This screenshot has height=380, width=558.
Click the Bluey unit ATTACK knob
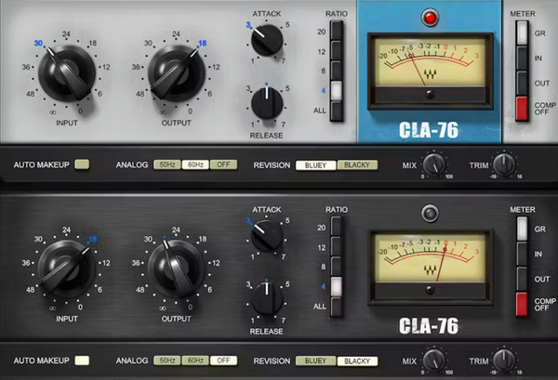(267, 40)
